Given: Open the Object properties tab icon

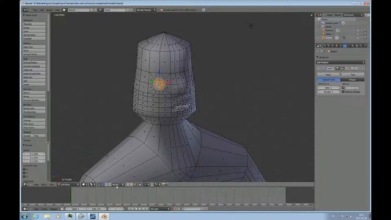Looking at the screenshot, I should click(337, 46).
